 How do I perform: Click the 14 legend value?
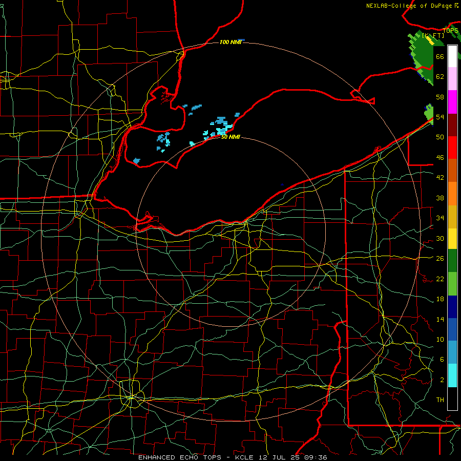440,319
